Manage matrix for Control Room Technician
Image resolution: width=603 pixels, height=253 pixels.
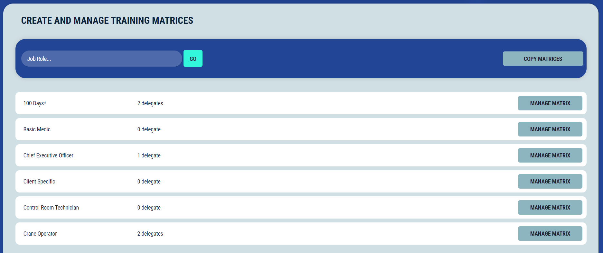[x=550, y=208]
